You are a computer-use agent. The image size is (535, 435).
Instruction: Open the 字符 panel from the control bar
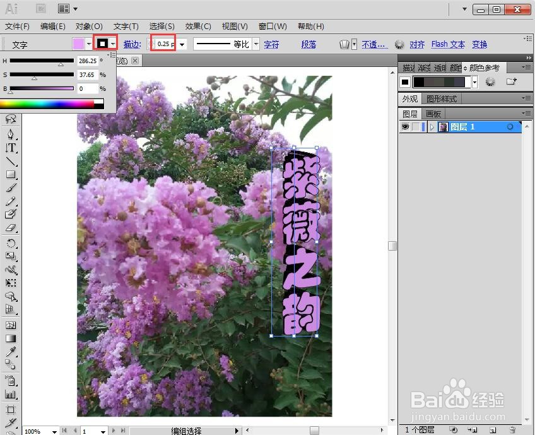270,44
